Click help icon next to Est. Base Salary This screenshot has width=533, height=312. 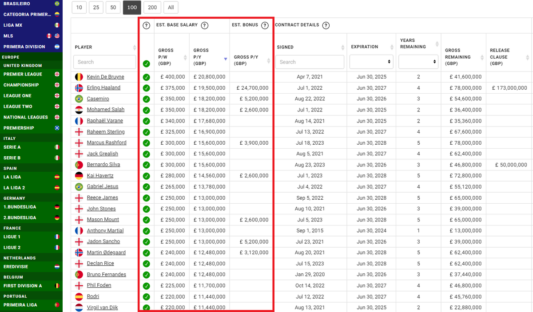tap(205, 25)
